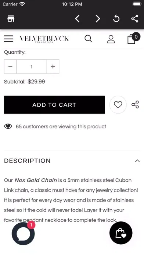The height and width of the screenshot is (256, 144).
Task: Share this product via the share icon
Action: tap(135, 104)
